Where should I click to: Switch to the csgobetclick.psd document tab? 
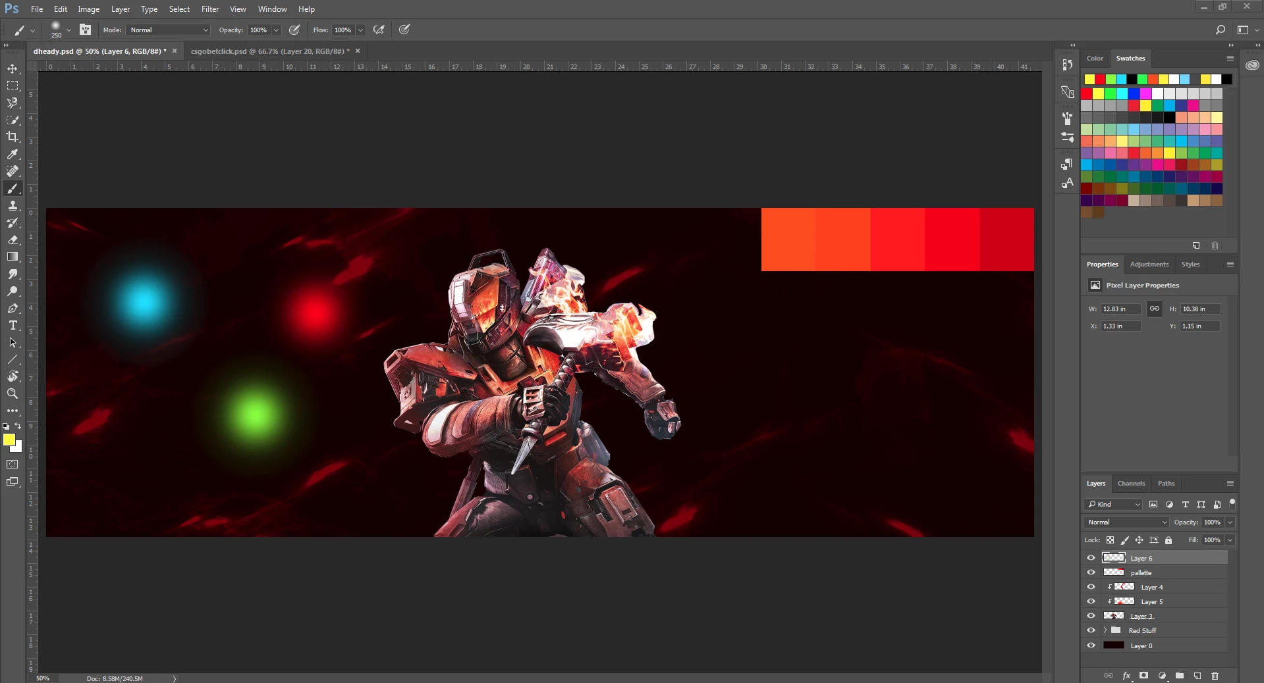click(269, 51)
